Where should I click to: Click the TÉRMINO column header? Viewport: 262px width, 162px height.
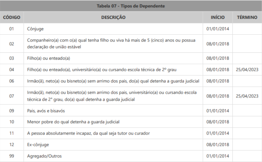(x=247, y=17)
